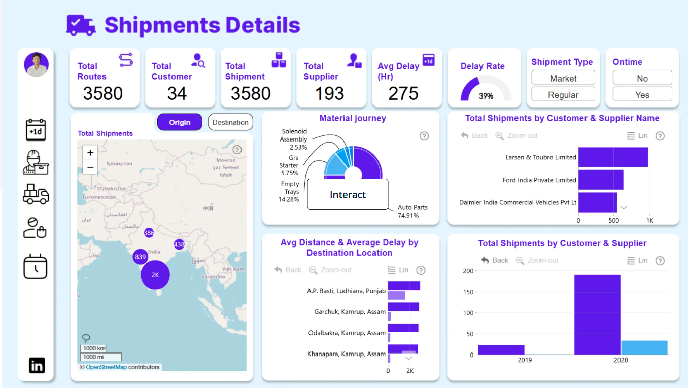Viewport: 688px width, 388px height.
Task: Filter Ontime by Yes
Action: pyautogui.click(x=642, y=95)
